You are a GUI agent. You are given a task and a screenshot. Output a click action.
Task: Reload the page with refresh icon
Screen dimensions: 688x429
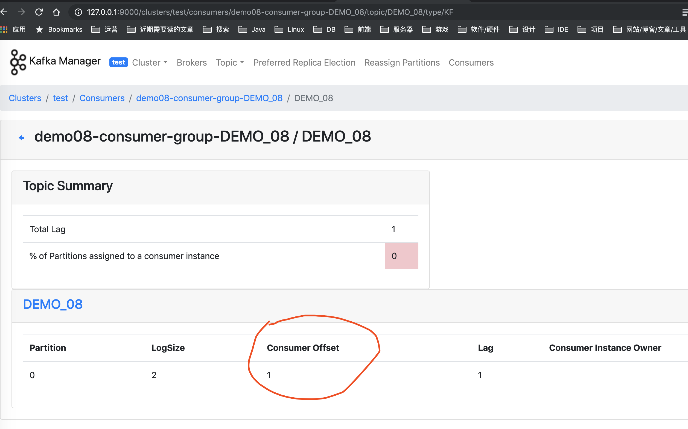click(x=39, y=12)
